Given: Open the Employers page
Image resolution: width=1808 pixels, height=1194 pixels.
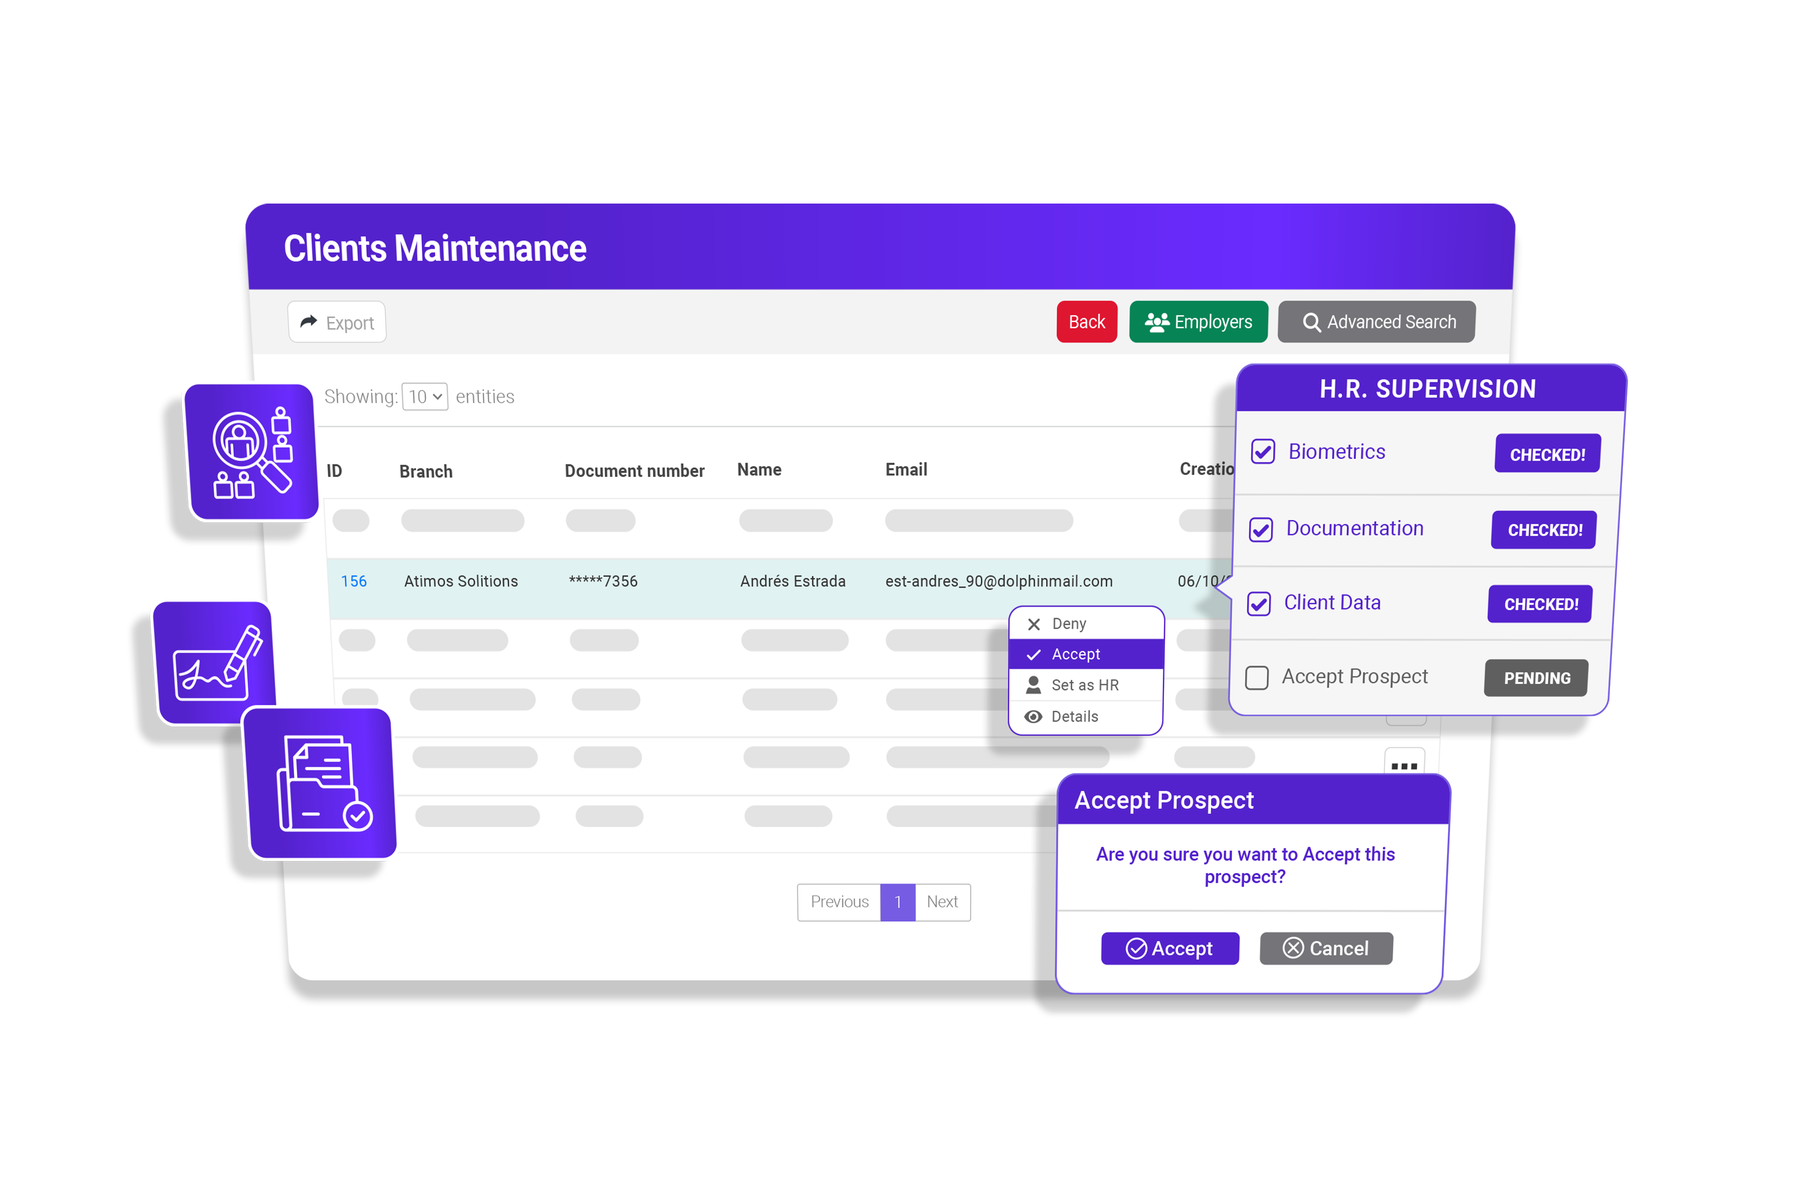Looking at the screenshot, I should tap(1199, 322).
